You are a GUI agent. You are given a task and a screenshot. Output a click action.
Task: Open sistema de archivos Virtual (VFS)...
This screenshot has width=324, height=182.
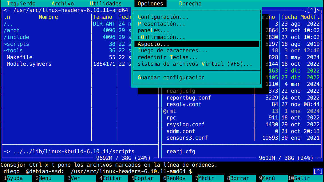195,64
